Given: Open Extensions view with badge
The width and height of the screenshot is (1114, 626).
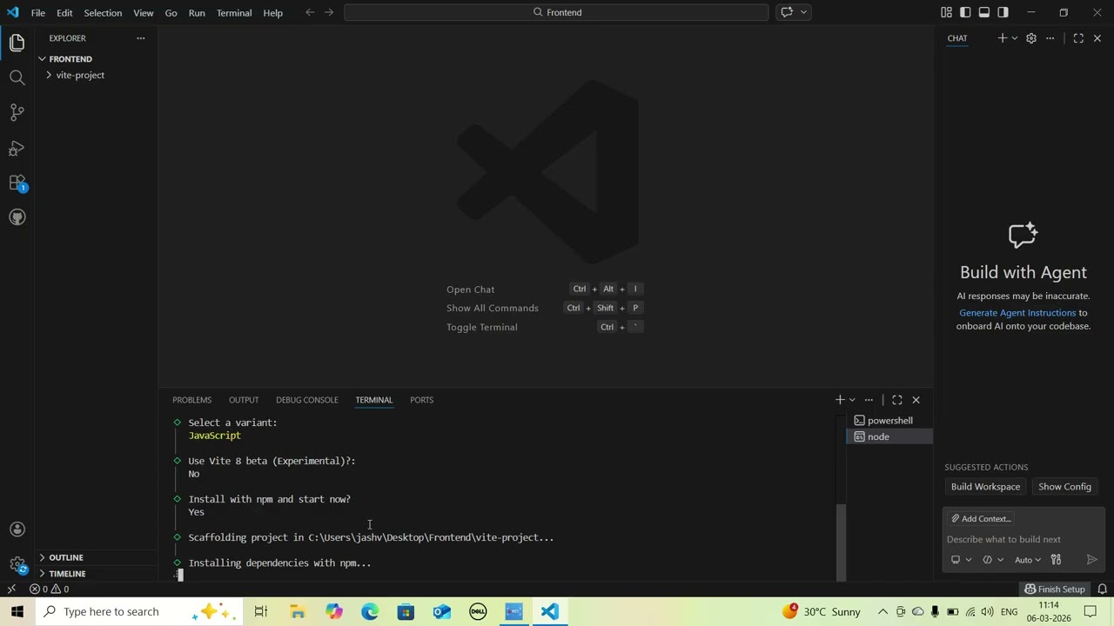Looking at the screenshot, I should pos(17,183).
